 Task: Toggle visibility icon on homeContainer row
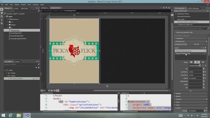click(x=36, y=79)
